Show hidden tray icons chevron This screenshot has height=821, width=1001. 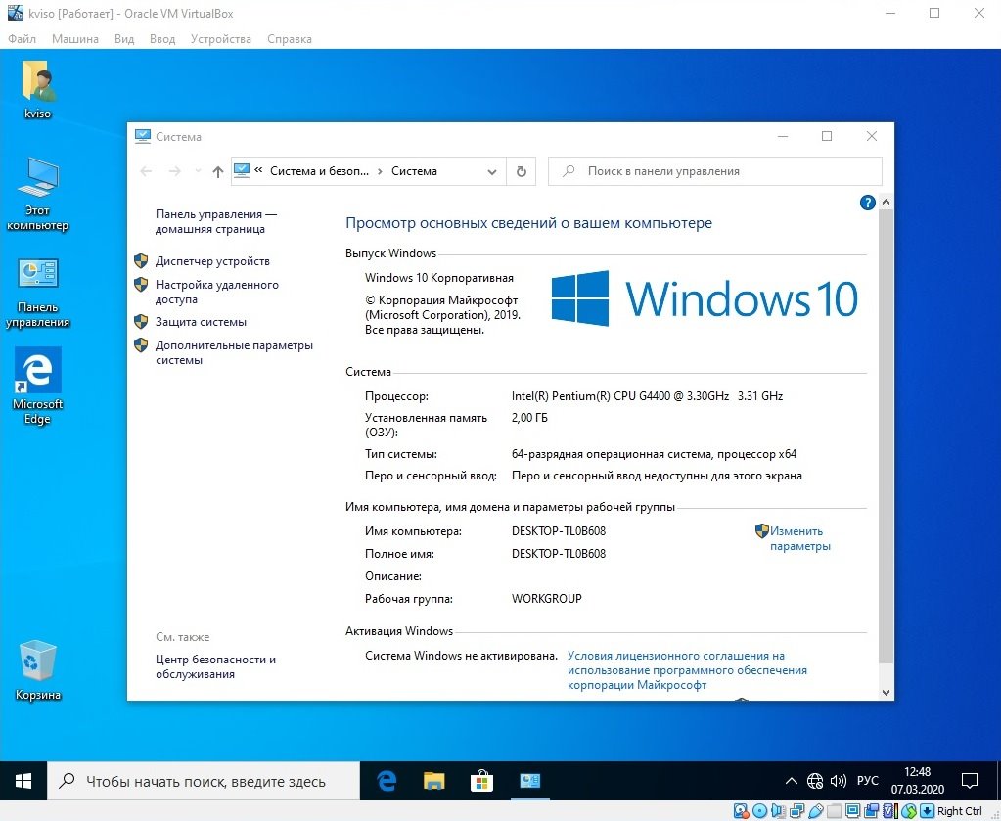click(791, 781)
